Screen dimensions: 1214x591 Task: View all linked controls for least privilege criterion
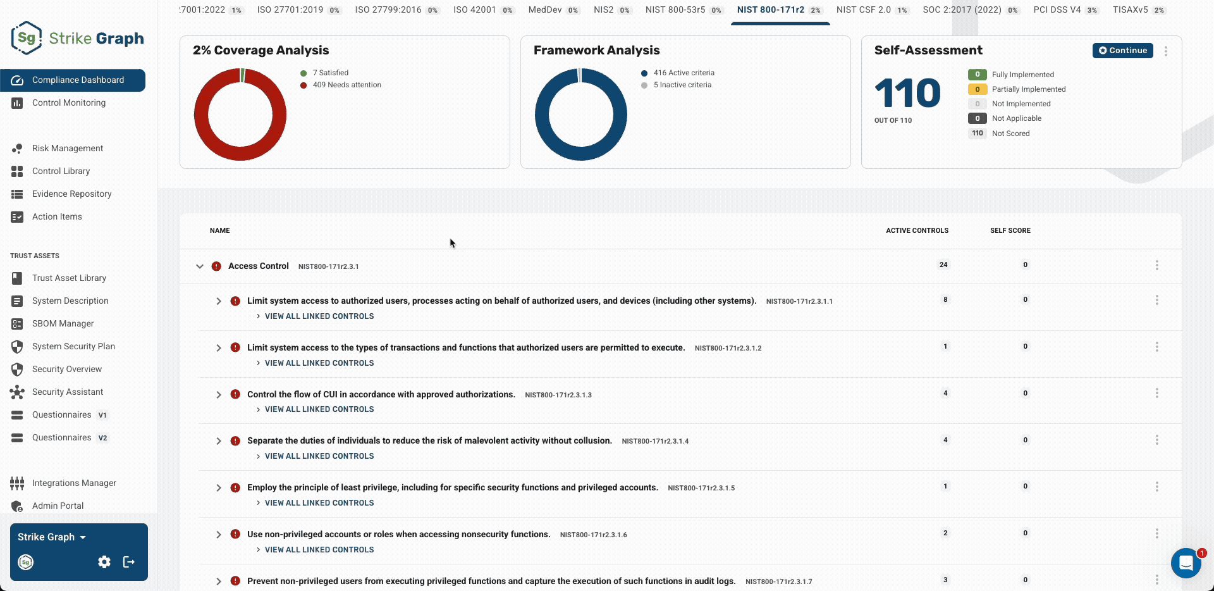[315, 503]
